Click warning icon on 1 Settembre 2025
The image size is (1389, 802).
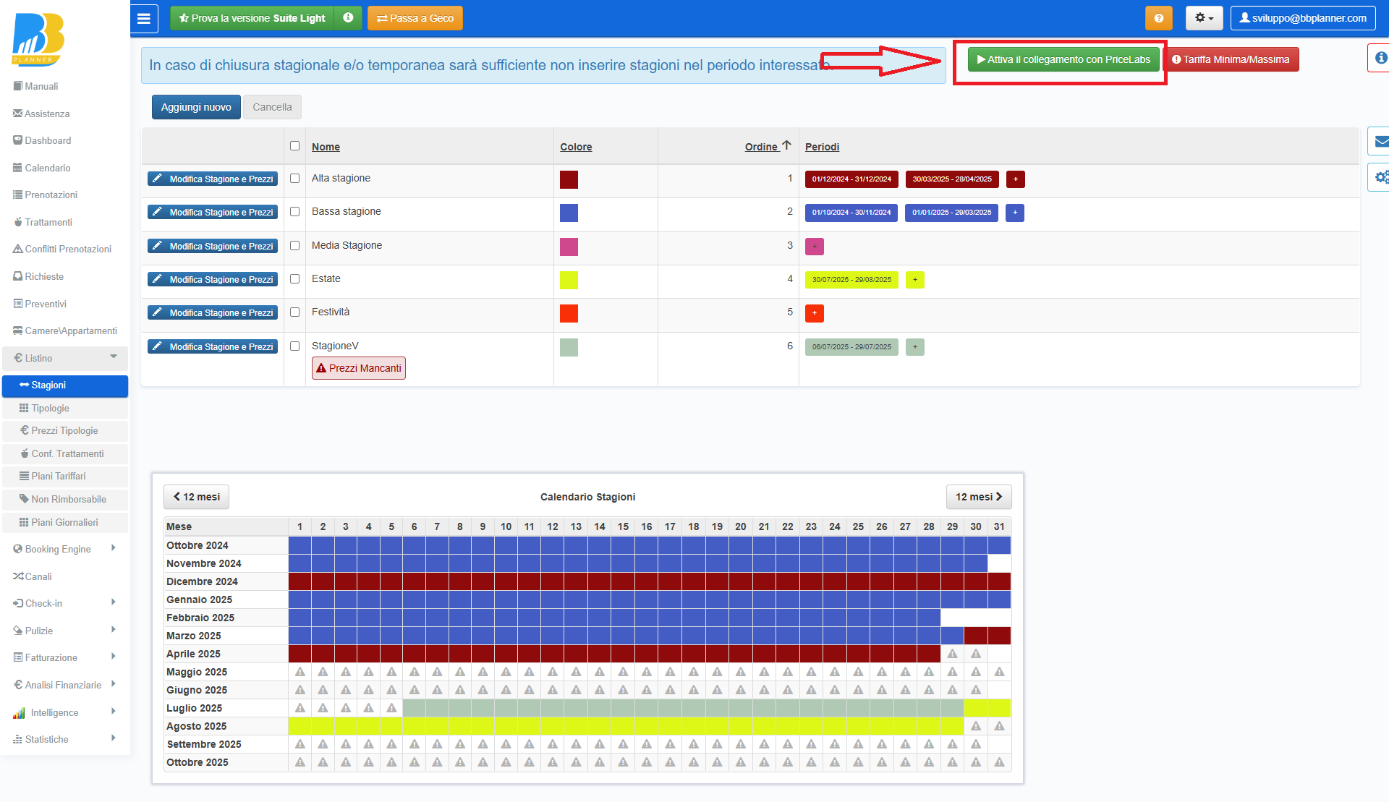click(300, 744)
